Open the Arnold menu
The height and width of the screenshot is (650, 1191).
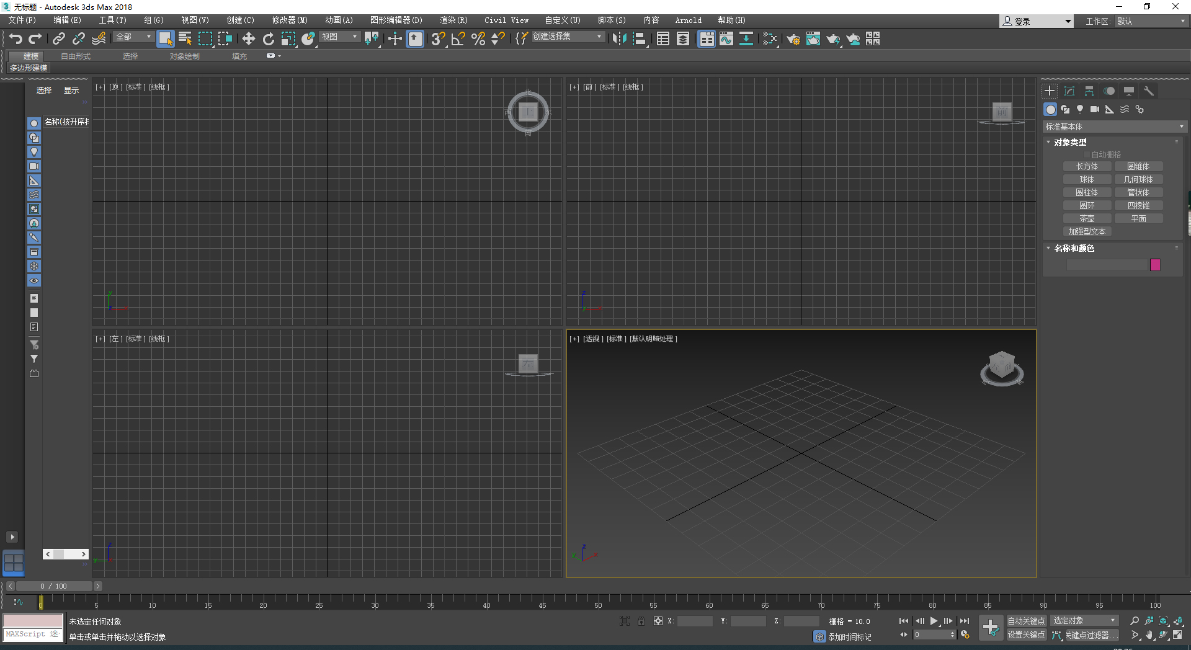tap(689, 20)
